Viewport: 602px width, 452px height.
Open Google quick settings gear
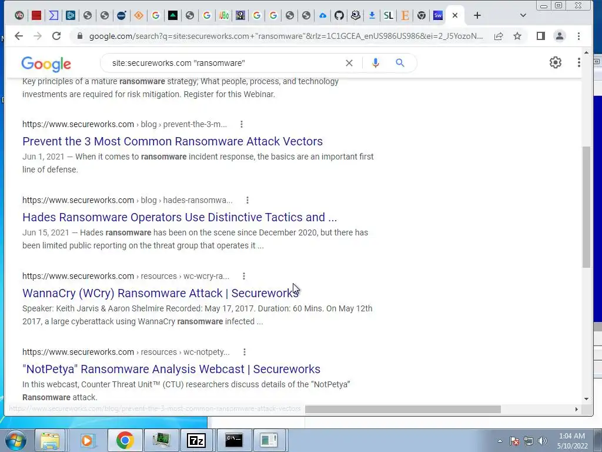[x=555, y=62]
